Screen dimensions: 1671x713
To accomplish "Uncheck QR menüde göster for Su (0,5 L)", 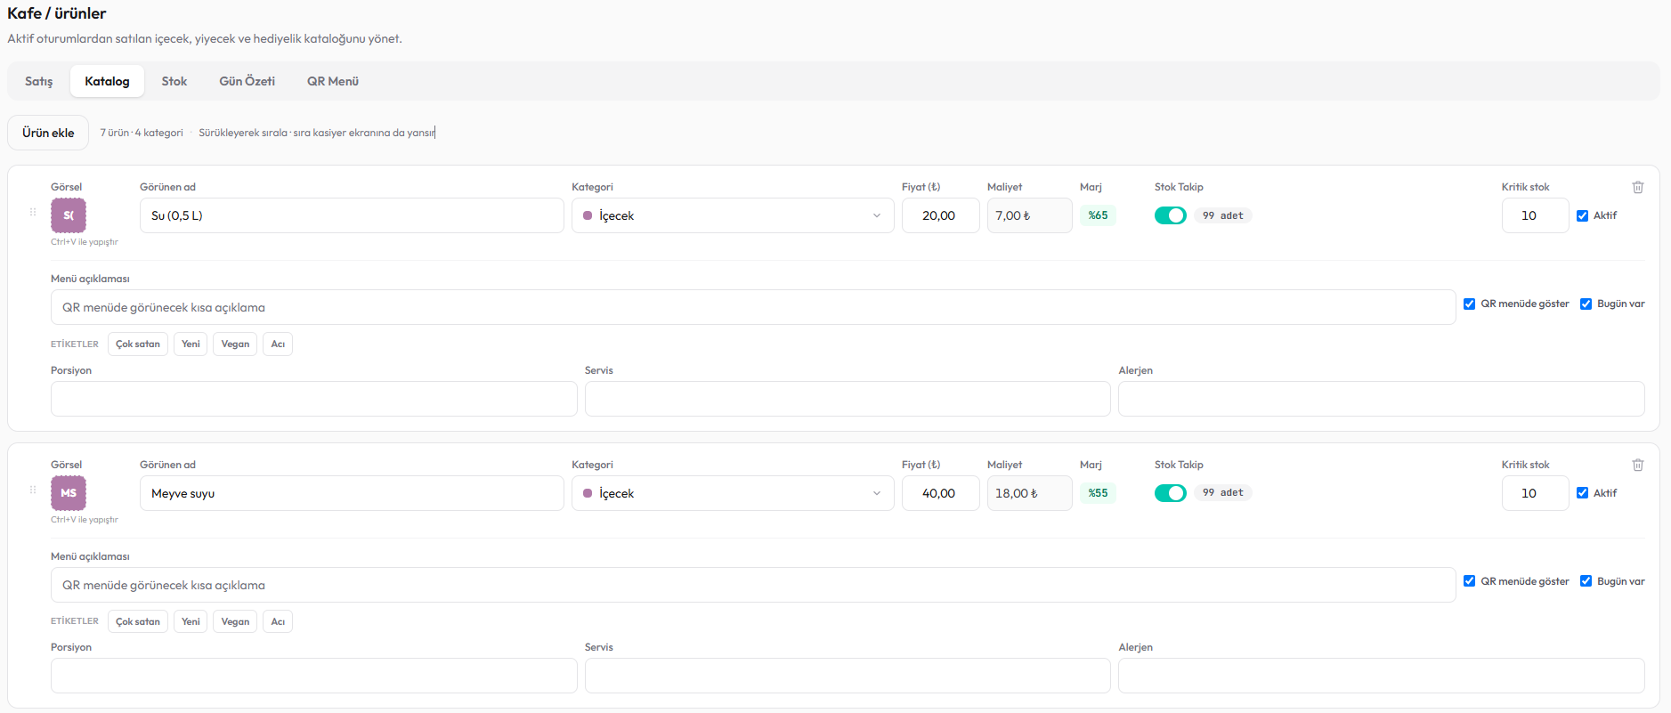I will (1469, 304).
